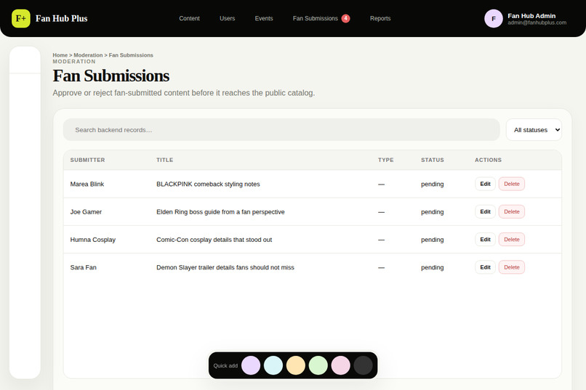Go to the Users section

click(x=228, y=18)
